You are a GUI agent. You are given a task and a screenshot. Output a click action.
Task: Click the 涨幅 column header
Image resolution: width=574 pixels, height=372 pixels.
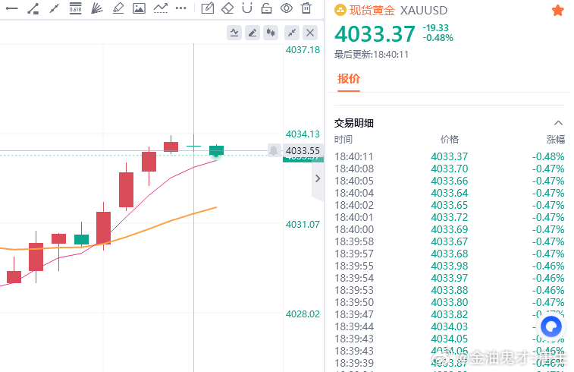[556, 139]
